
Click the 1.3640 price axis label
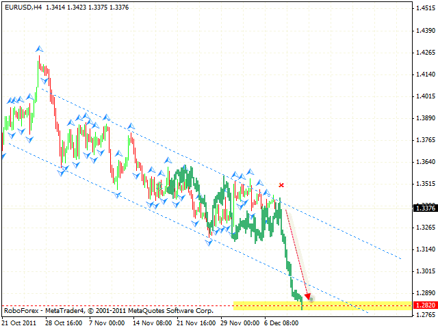click(x=425, y=162)
